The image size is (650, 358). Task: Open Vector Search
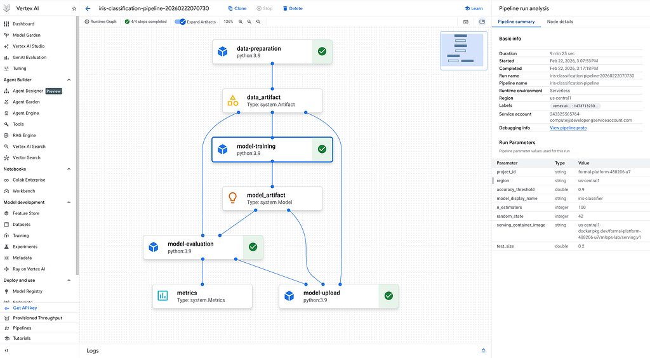pyautogui.click(x=27, y=158)
